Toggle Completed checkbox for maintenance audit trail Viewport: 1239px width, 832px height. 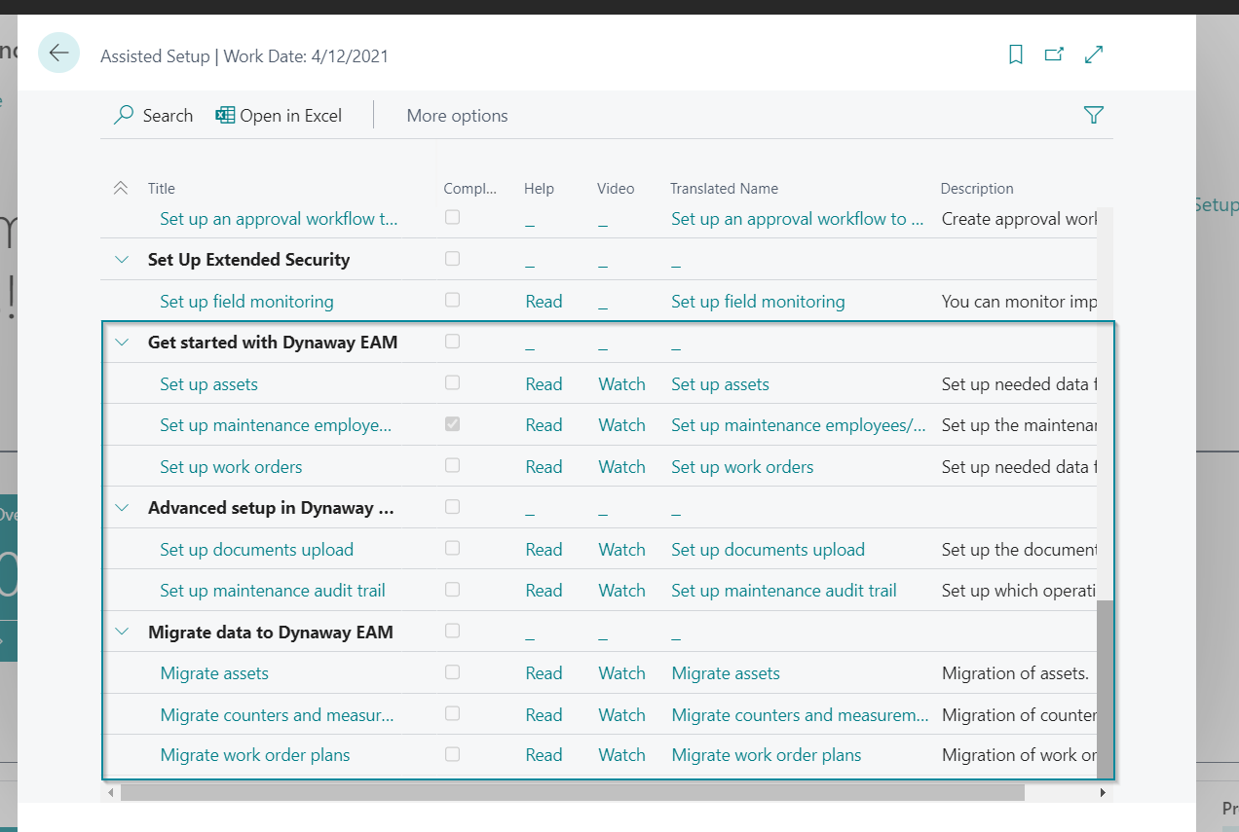[453, 589]
